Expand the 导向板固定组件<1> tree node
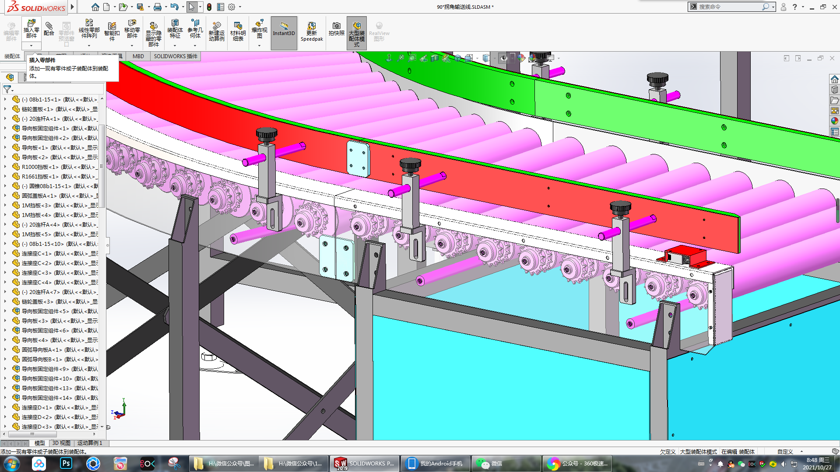This screenshot has width=840, height=472. pyautogui.click(x=5, y=128)
